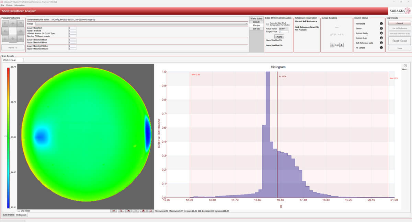This screenshot has width=412, height=222.
Task: Click the up arrow in Manual Positioning
Action: pyautogui.click(x=13, y=24)
